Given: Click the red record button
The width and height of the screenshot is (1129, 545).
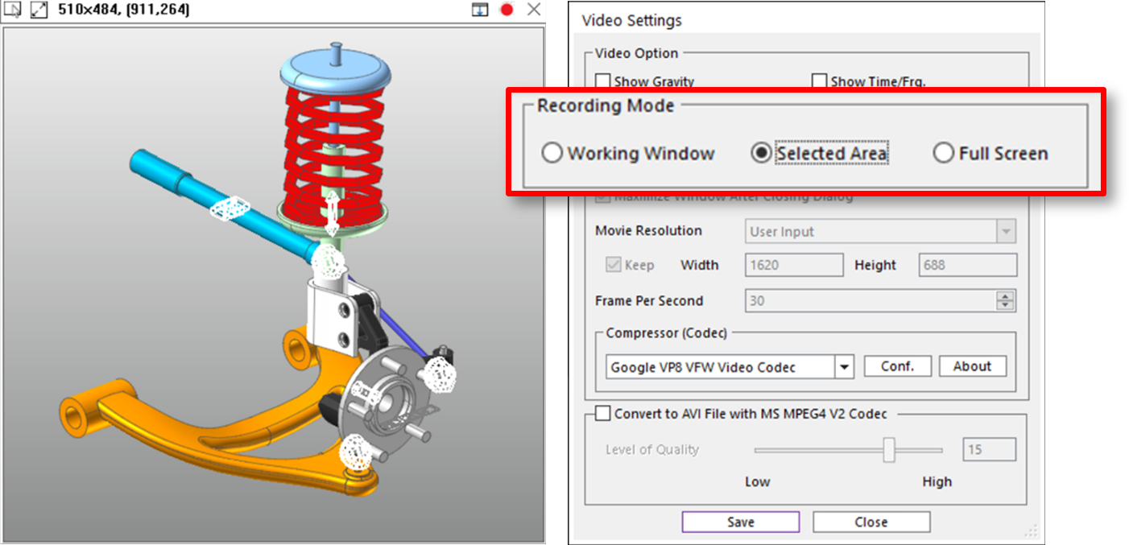Looking at the screenshot, I should click(507, 10).
